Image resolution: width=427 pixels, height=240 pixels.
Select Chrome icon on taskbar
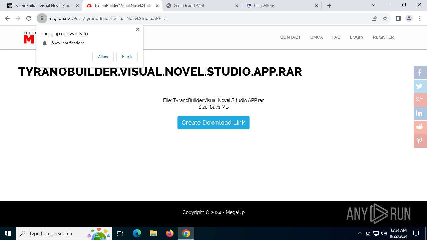click(186, 233)
